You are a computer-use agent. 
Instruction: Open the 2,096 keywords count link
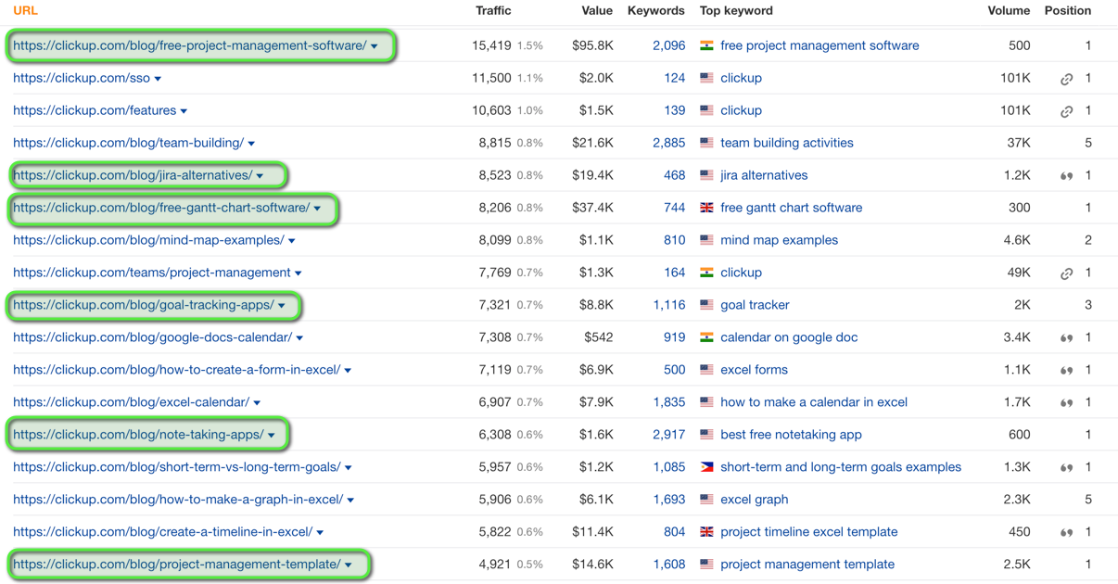(x=668, y=45)
